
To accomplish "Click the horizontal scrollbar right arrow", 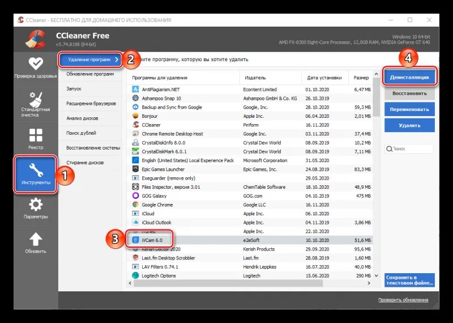I will (369, 283).
